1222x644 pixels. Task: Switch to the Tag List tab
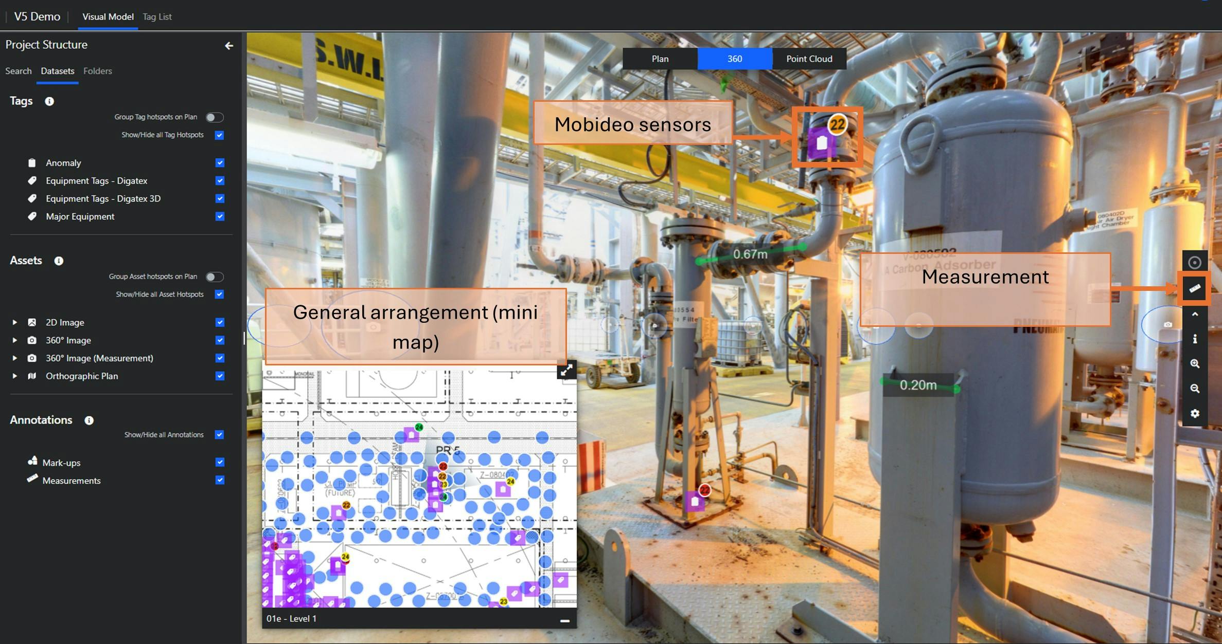(157, 16)
